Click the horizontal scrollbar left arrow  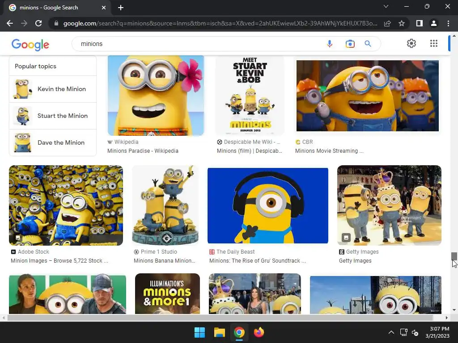[x=3, y=318]
